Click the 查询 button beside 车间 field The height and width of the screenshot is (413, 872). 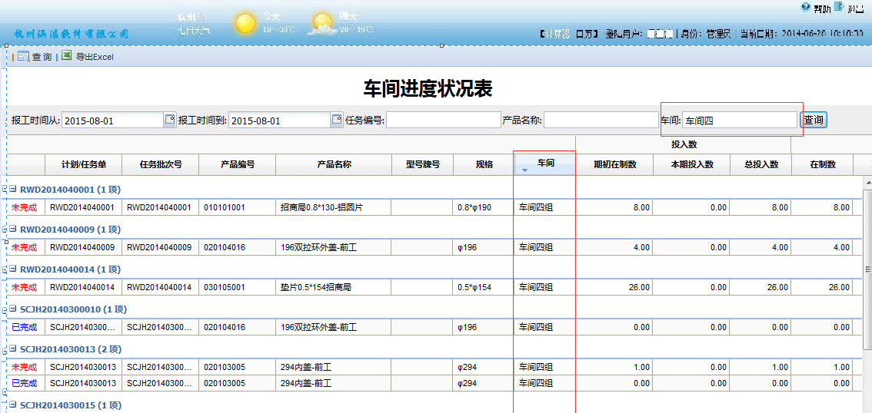tap(813, 120)
